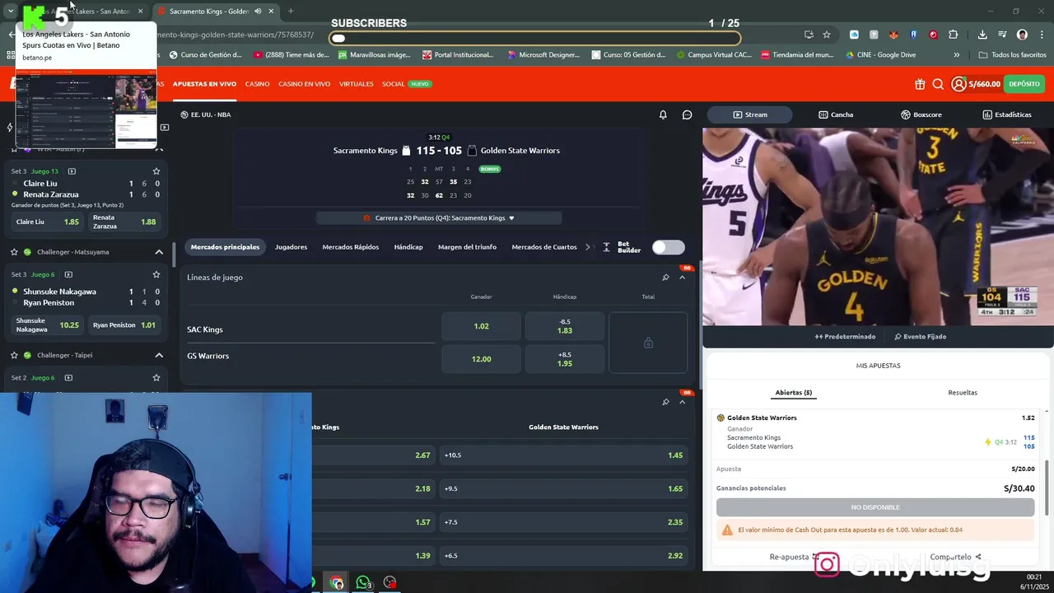Click the Chrome downloads icon

[982, 35]
